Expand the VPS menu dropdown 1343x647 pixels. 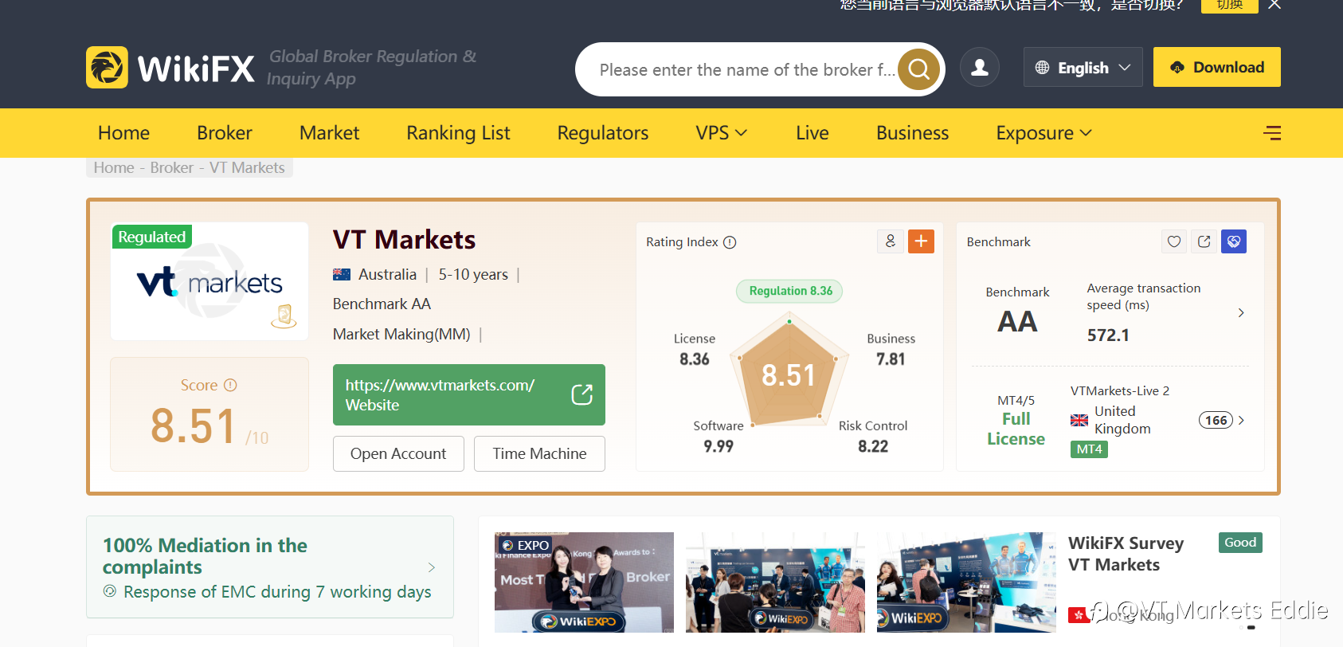[722, 133]
